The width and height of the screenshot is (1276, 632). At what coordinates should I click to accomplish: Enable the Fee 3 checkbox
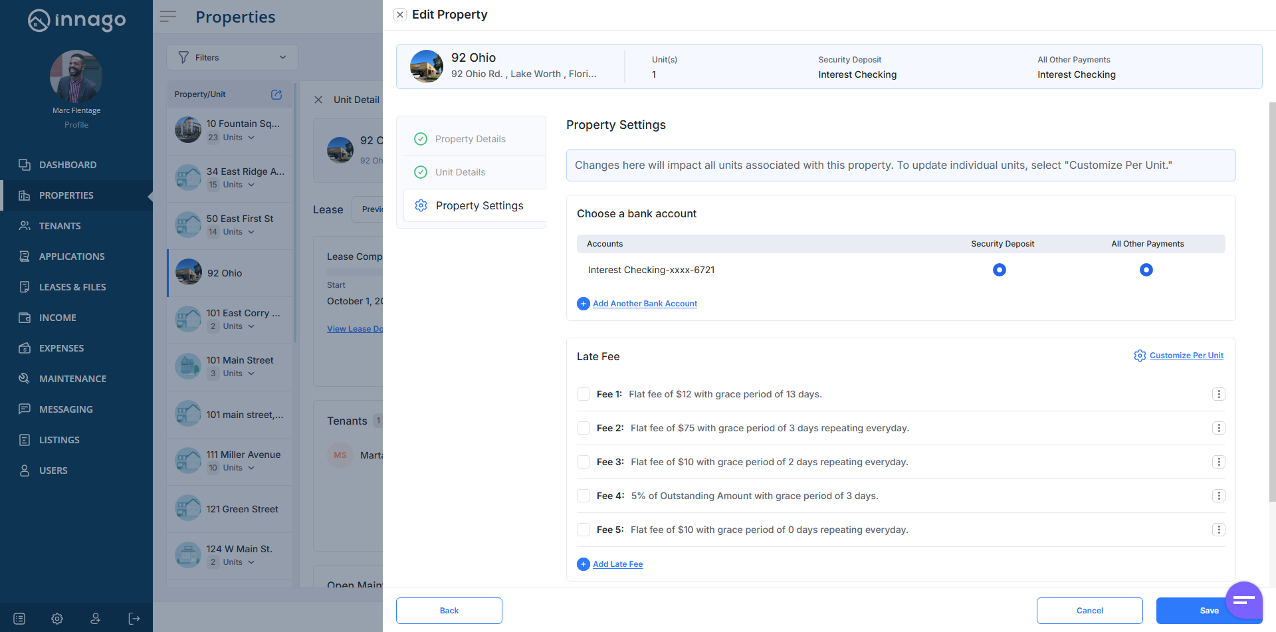coord(584,462)
